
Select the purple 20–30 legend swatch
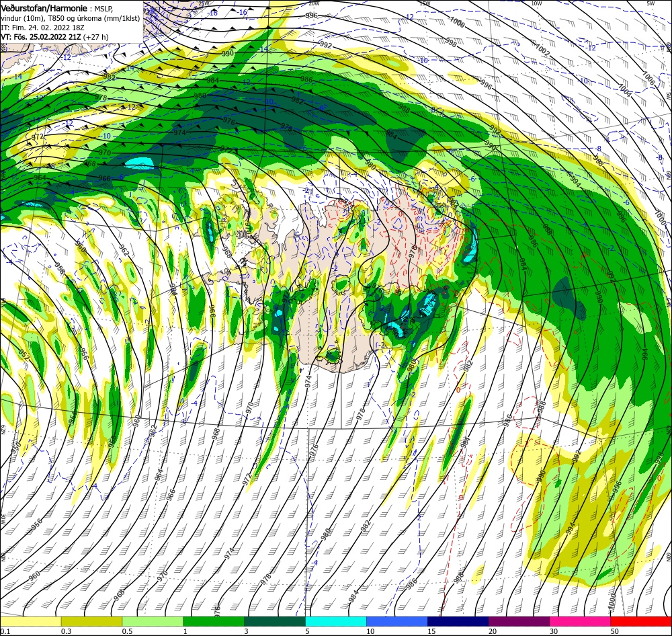coord(519,621)
